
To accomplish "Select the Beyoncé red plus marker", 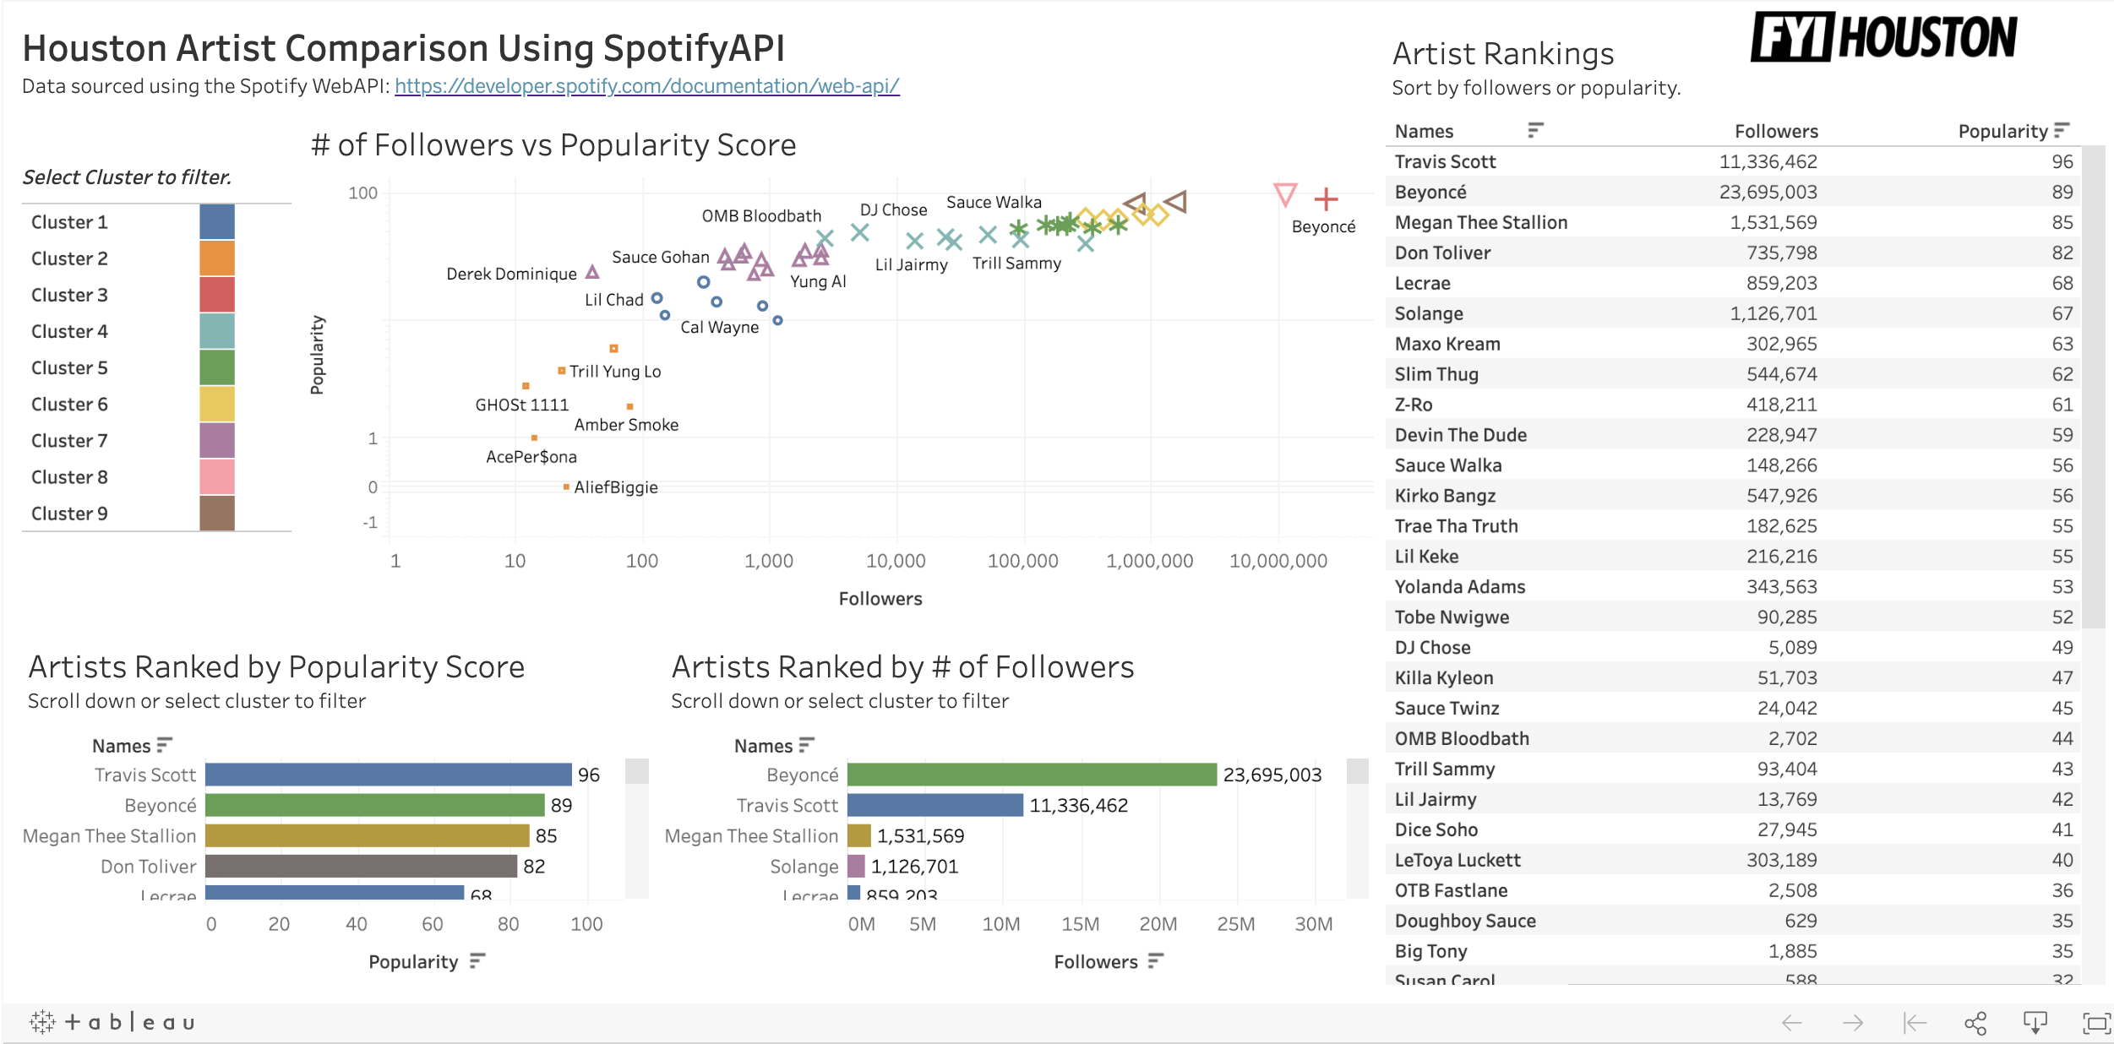I will (1326, 199).
